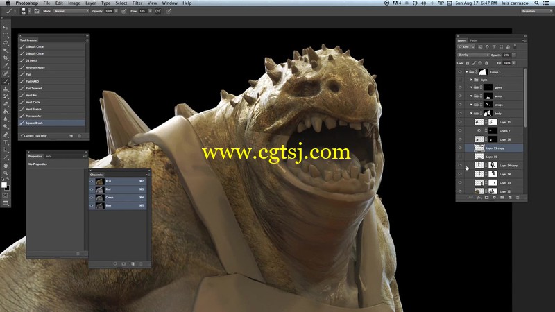The image size is (555, 312).
Task: Open the Brush panel toggle icon
Action: tap(37, 11)
